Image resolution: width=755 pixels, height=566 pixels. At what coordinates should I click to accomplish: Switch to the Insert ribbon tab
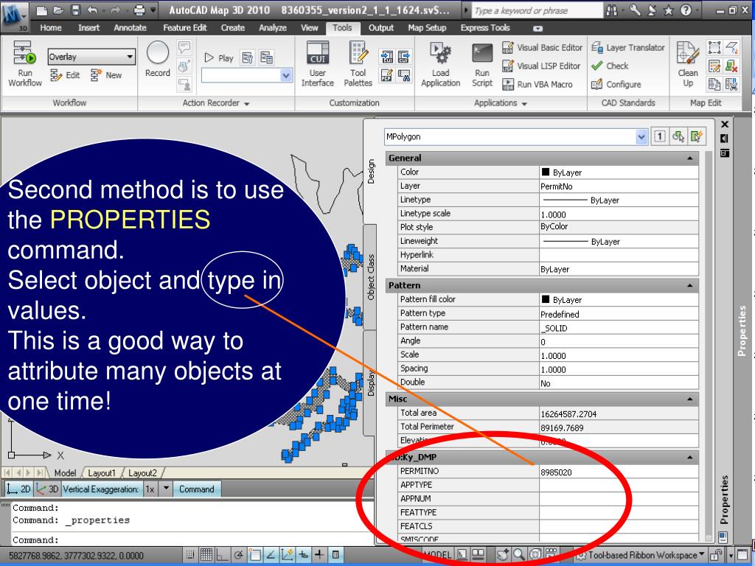click(x=88, y=28)
